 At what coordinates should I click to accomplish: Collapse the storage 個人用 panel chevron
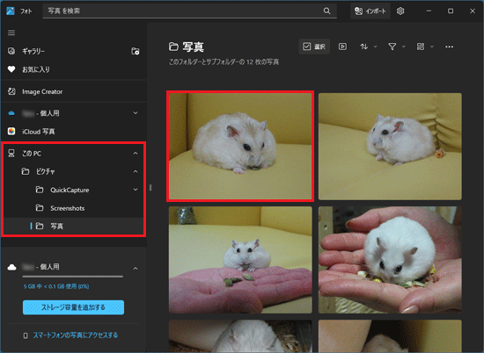click(136, 269)
